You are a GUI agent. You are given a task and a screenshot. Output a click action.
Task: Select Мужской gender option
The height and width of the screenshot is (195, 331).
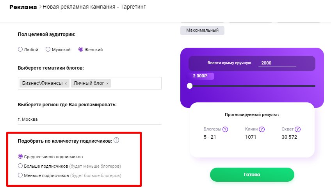pos(48,50)
